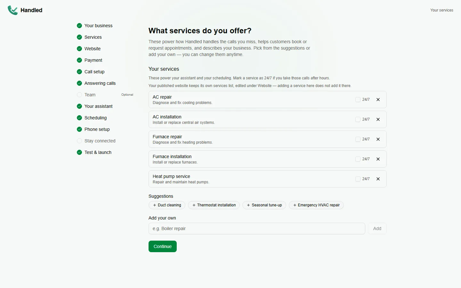Remove AC installation service with X icon
This screenshot has width=461, height=288.
click(x=378, y=119)
